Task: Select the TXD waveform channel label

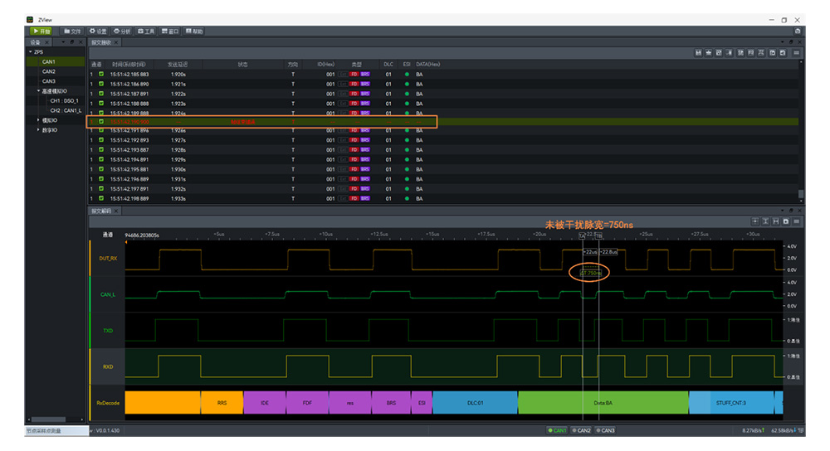Action: coord(108,331)
